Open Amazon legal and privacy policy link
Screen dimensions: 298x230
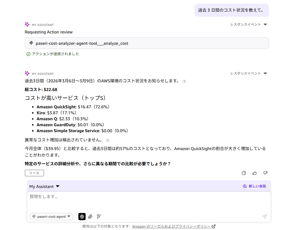(x=171, y=226)
